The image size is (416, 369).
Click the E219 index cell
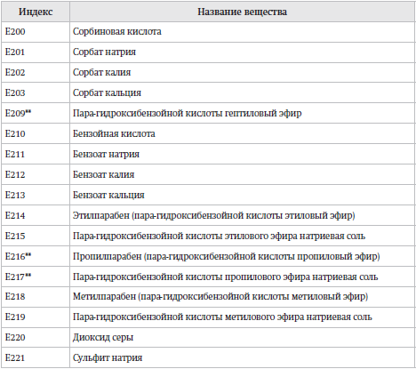(36, 317)
